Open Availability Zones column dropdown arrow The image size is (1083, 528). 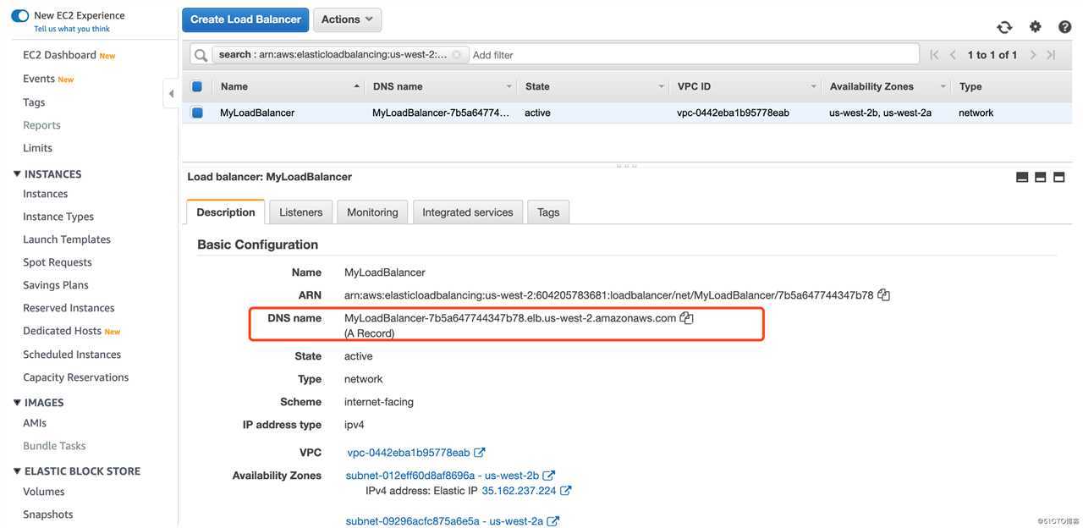tap(943, 86)
